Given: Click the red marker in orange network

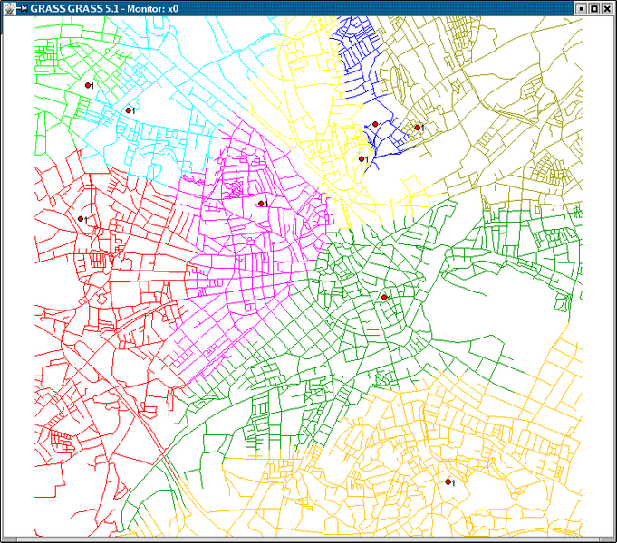Looking at the screenshot, I should coord(448,482).
